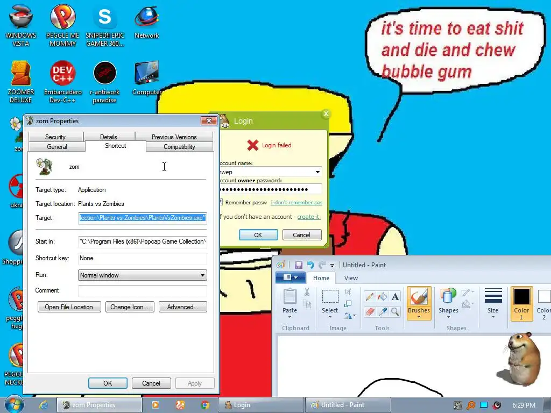Click the Select rectangle icon in Paint
551x413 pixels.
330,296
